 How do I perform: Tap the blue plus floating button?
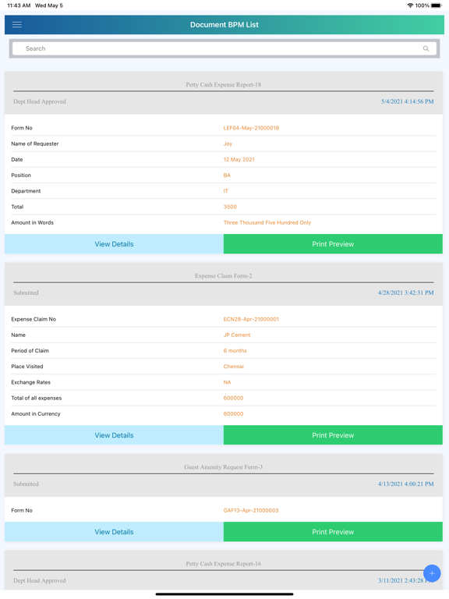click(432, 573)
